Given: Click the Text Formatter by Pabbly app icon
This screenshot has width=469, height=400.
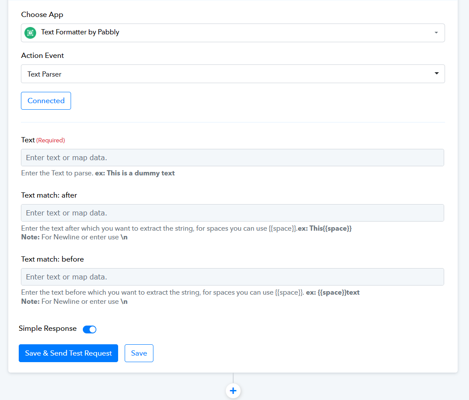Looking at the screenshot, I should (x=30, y=33).
